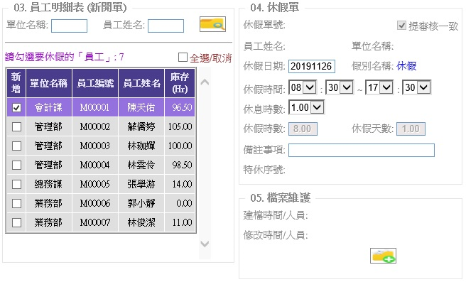466x282 pixels.
Task: Click the balance value 11.00
Action: pos(182,222)
